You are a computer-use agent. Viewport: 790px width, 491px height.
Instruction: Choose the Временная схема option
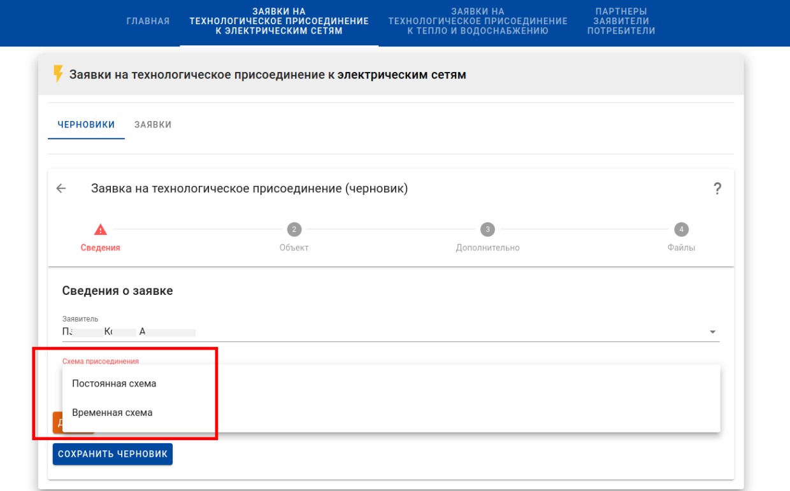[x=112, y=413]
